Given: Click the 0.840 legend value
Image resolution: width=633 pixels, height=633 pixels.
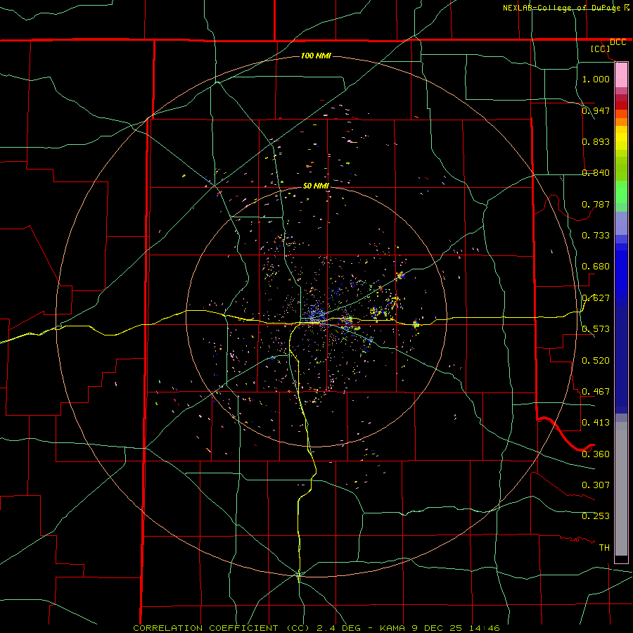Looking at the screenshot, I should coord(596,172).
